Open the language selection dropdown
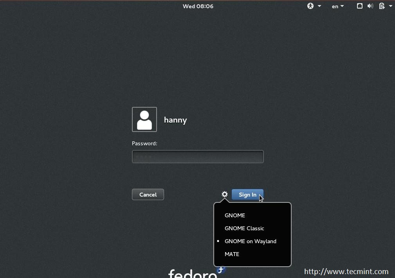 coord(341,6)
